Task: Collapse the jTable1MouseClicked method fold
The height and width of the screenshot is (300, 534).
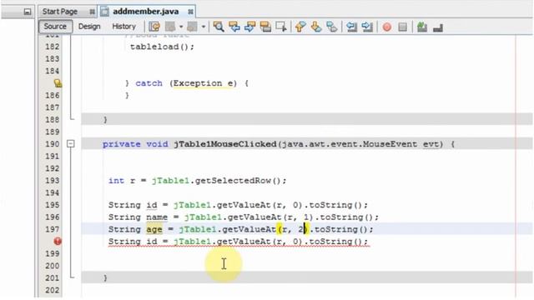Action: (70, 144)
